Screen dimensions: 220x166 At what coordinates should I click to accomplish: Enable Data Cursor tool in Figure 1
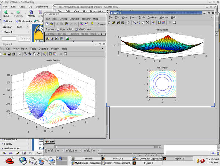coord(44,54)
